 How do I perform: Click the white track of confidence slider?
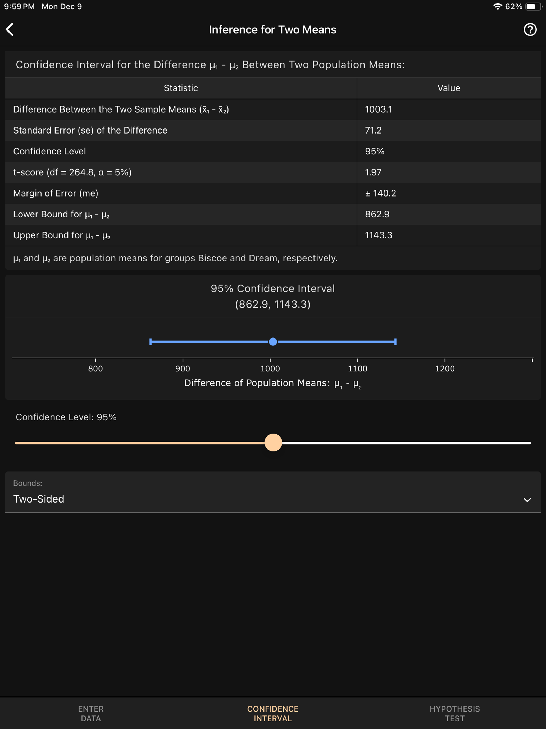pos(406,443)
